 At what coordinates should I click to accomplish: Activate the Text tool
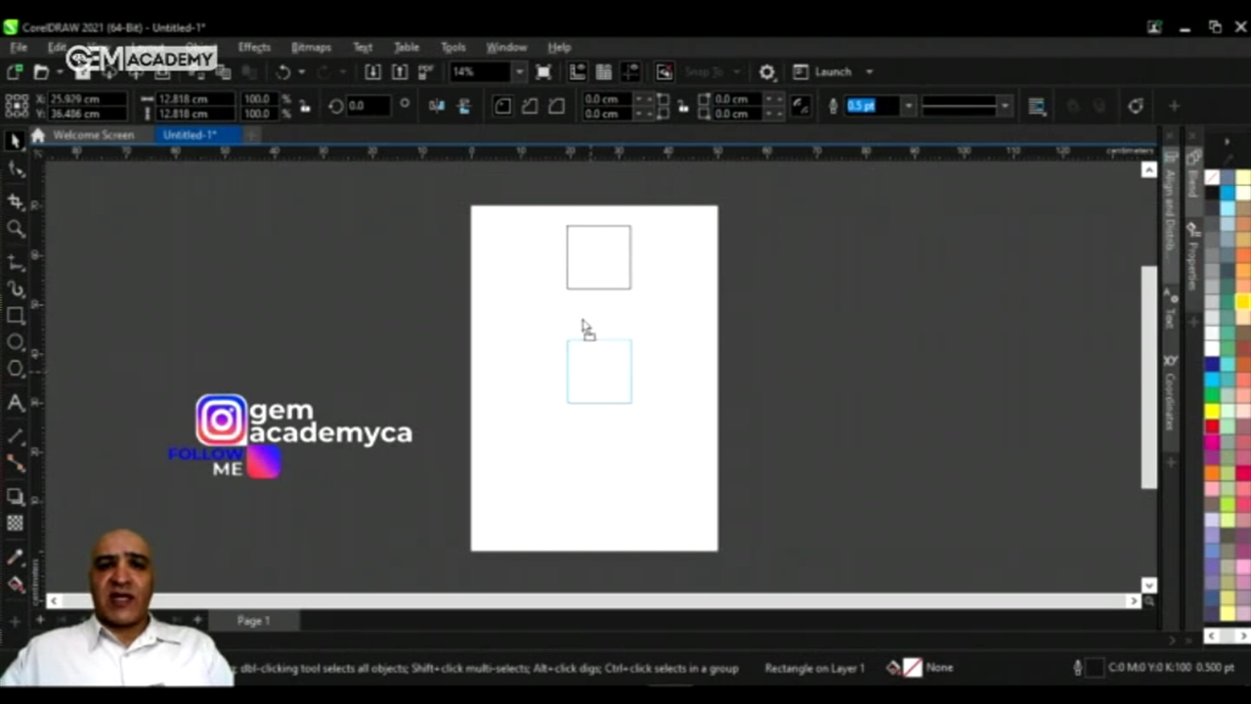16,403
